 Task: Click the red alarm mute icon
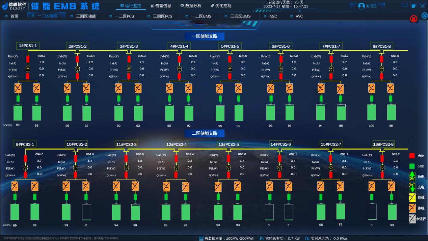click(413, 19)
